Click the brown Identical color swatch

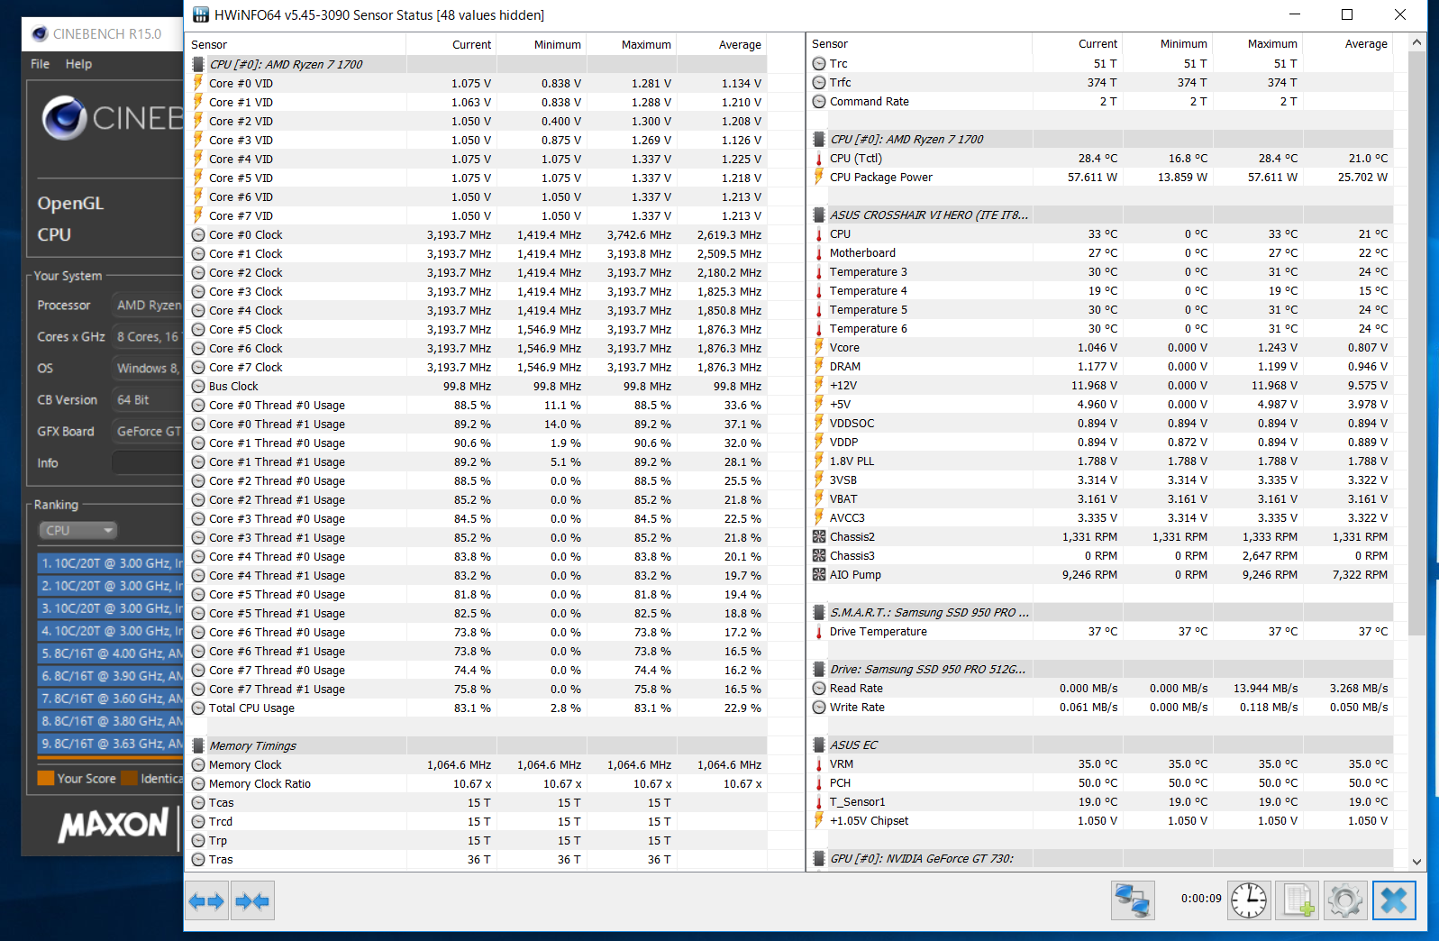click(130, 779)
